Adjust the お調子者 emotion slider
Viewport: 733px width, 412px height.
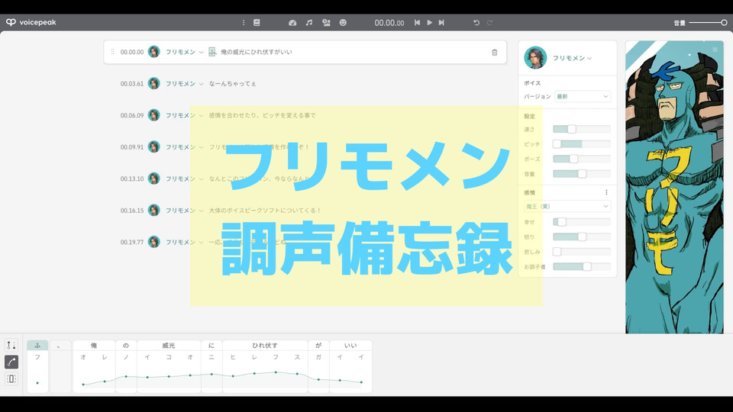point(582,267)
